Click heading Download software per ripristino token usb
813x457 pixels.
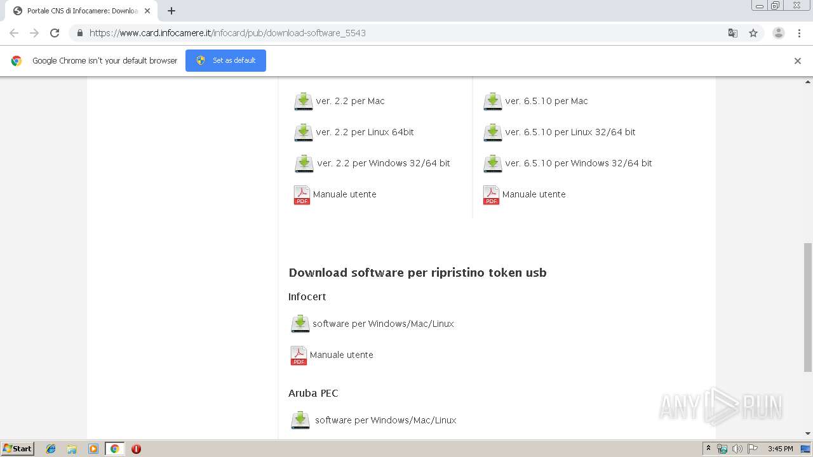coord(417,272)
